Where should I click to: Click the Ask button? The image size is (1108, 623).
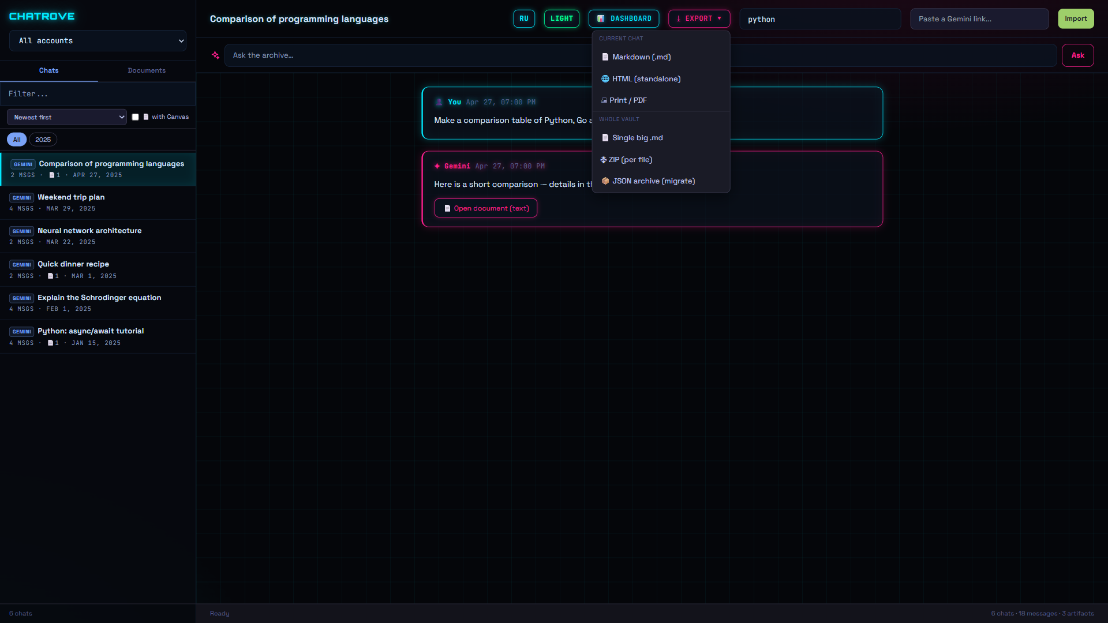coord(1077,55)
